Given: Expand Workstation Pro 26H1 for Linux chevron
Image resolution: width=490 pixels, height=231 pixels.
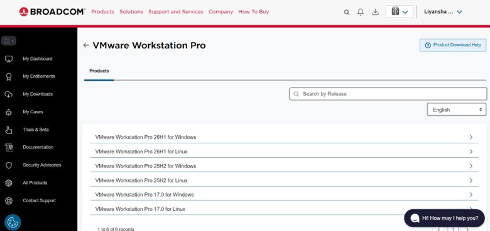Looking at the screenshot, I should coord(471,151).
